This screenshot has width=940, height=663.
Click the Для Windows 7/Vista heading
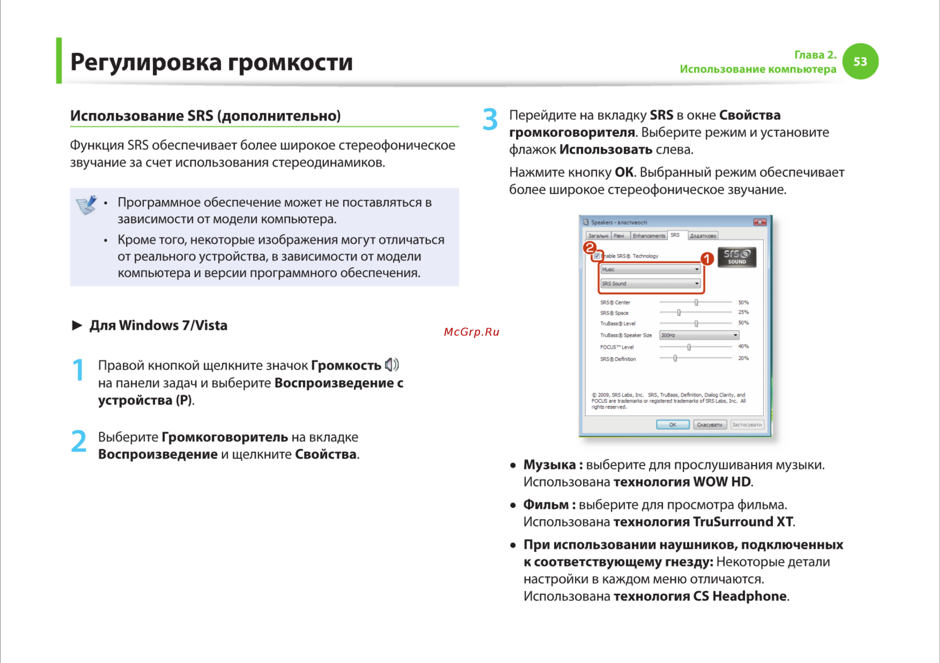[159, 325]
